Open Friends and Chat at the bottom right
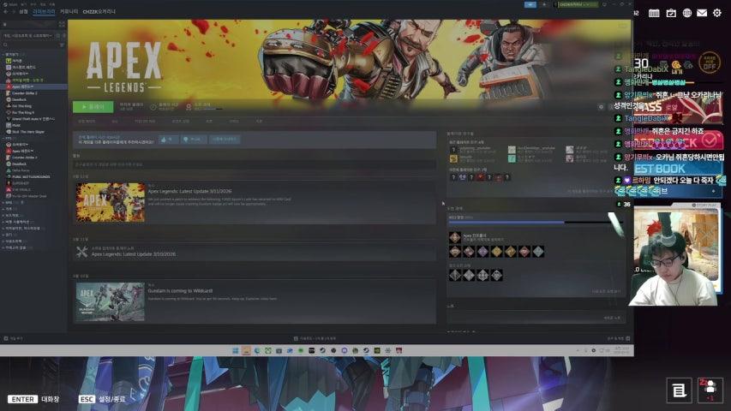The height and width of the screenshot is (411, 731). 619,338
